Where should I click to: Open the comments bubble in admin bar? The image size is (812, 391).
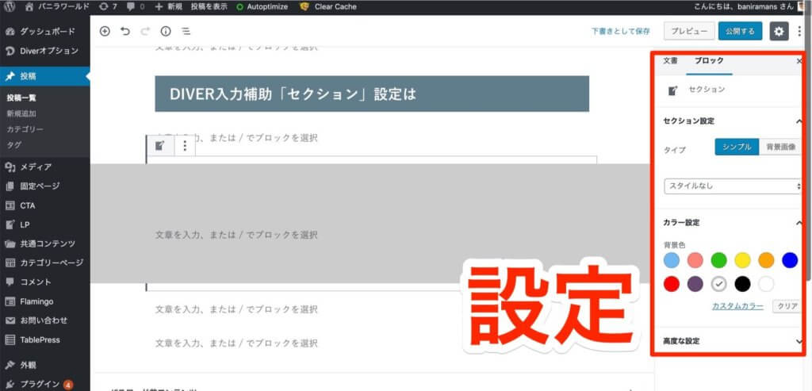coord(136,7)
